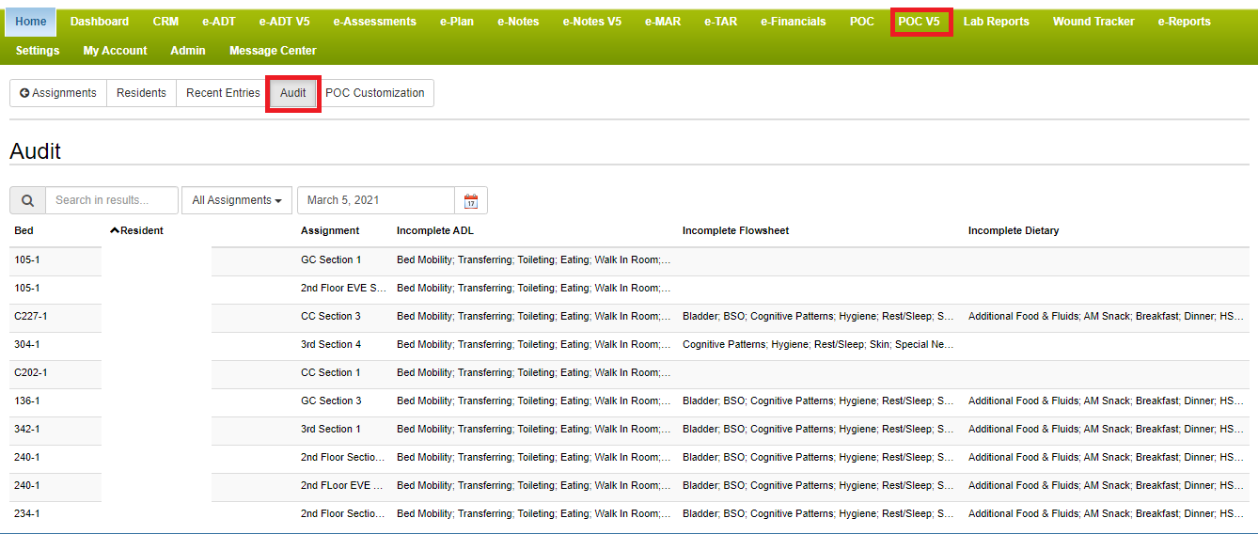Sort by the Resident column header
Screen dimensions: 1258x534
pyautogui.click(x=137, y=230)
